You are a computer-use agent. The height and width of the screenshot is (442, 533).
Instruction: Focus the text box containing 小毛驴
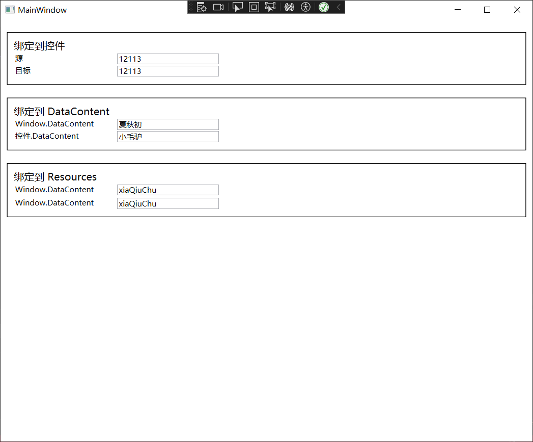tap(168, 137)
